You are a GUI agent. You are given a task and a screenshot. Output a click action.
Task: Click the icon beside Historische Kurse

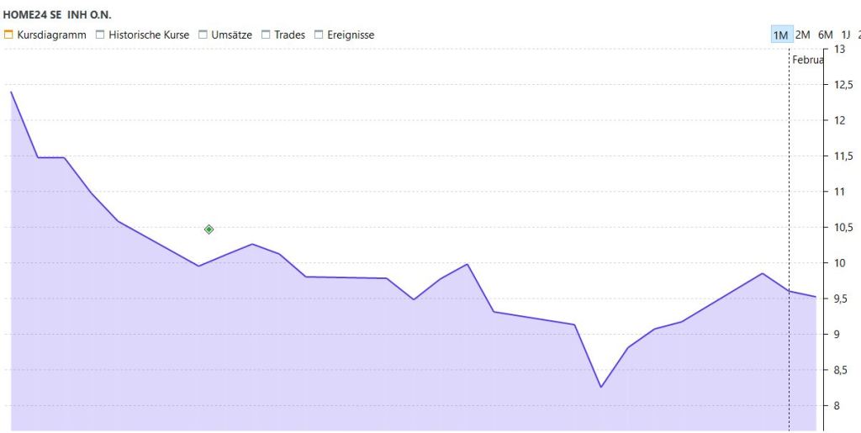[x=100, y=34]
